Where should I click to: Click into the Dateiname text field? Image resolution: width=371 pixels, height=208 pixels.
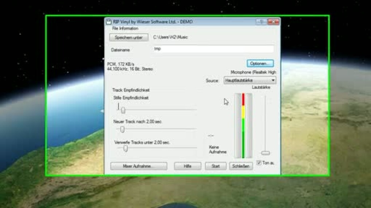click(x=213, y=49)
